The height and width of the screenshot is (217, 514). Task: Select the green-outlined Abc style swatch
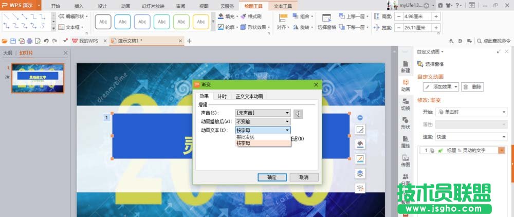click(x=181, y=22)
